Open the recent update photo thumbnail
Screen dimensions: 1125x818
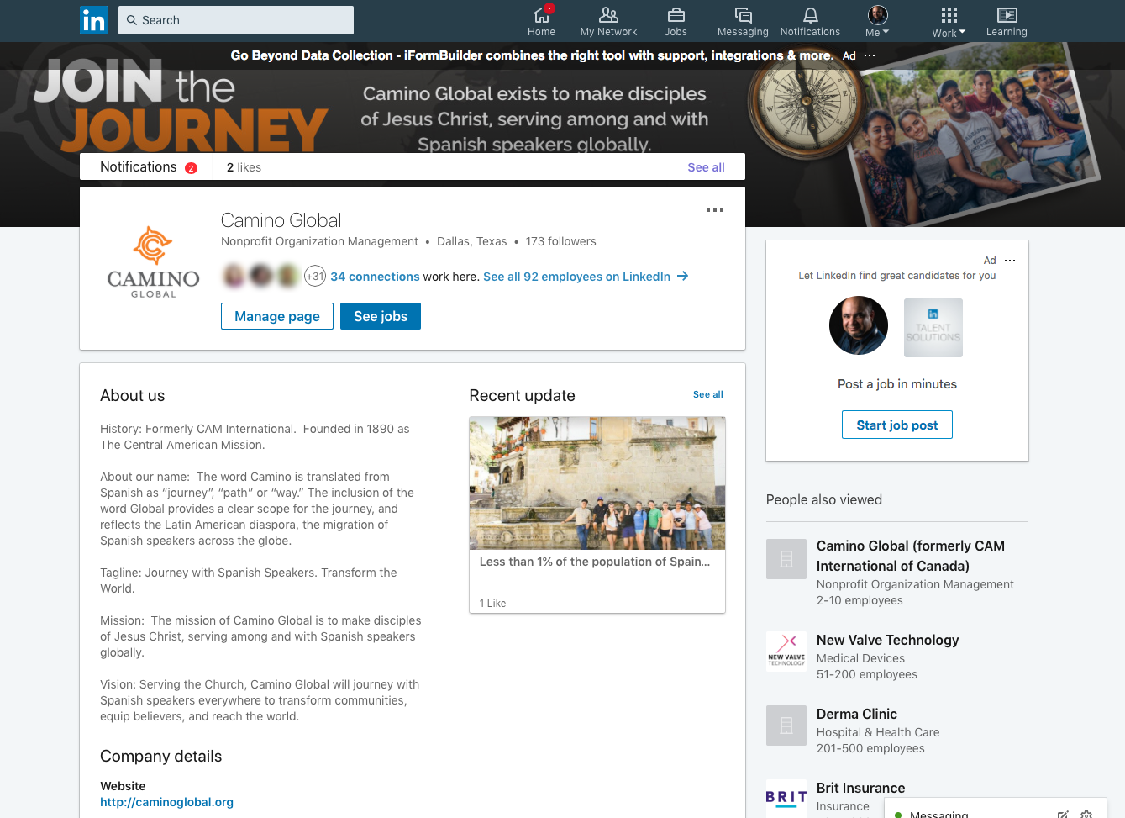point(597,483)
